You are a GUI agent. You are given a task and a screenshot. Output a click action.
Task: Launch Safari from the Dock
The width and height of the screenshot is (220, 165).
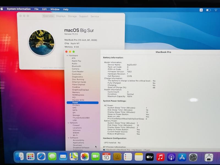coord(42,156)
